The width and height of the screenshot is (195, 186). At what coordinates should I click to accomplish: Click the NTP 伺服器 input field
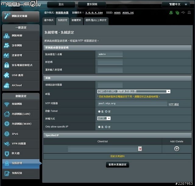click(x=132, y=104)
